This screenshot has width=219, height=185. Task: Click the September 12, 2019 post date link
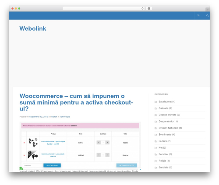point(39,117)
